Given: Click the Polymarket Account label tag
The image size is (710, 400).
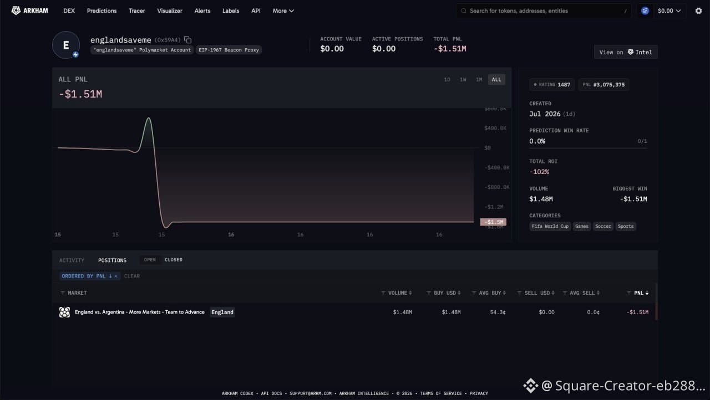Looking at the screenshot, I should (142, 50).
